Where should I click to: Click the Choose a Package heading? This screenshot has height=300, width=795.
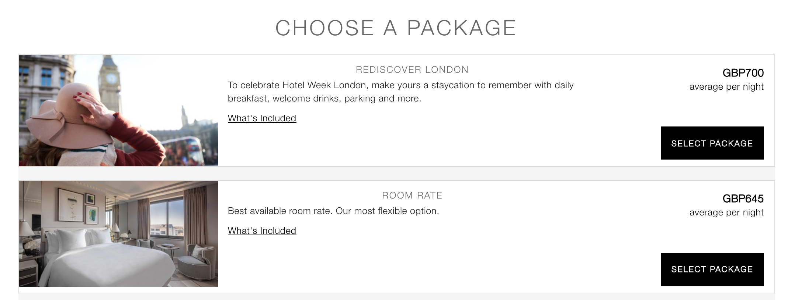click(x=396, y=28)
